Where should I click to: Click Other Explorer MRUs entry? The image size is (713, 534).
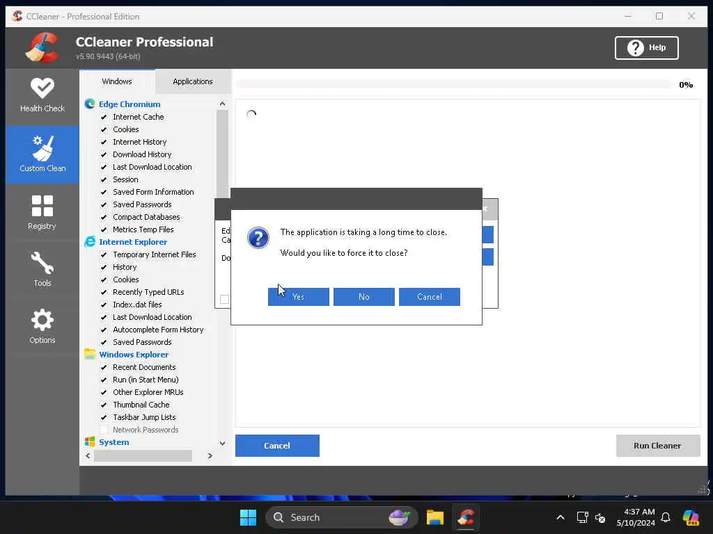(148, 392)
